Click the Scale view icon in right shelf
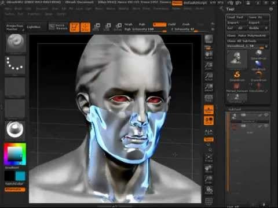The image size is (278, 208). [x=209, y=179]
